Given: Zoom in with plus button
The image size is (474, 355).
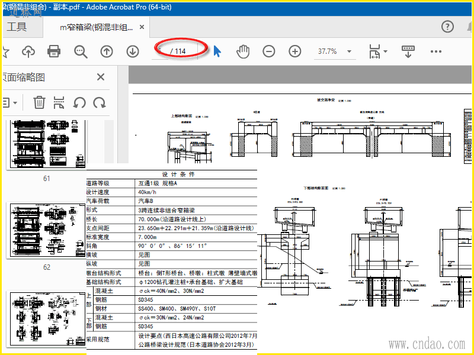Looking at the screenshot, I should click(295, 51).
